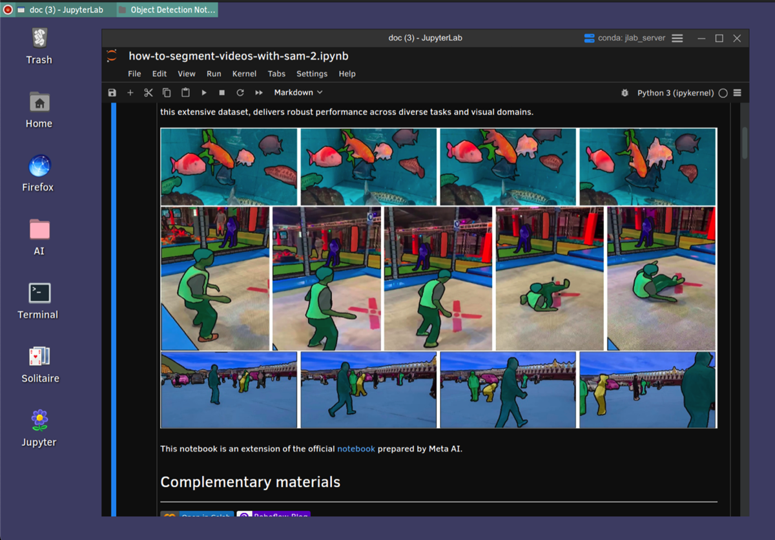775x540 pixels.
Task: Copy the selected cell from the toolbar
Action: tap(167, 93)
